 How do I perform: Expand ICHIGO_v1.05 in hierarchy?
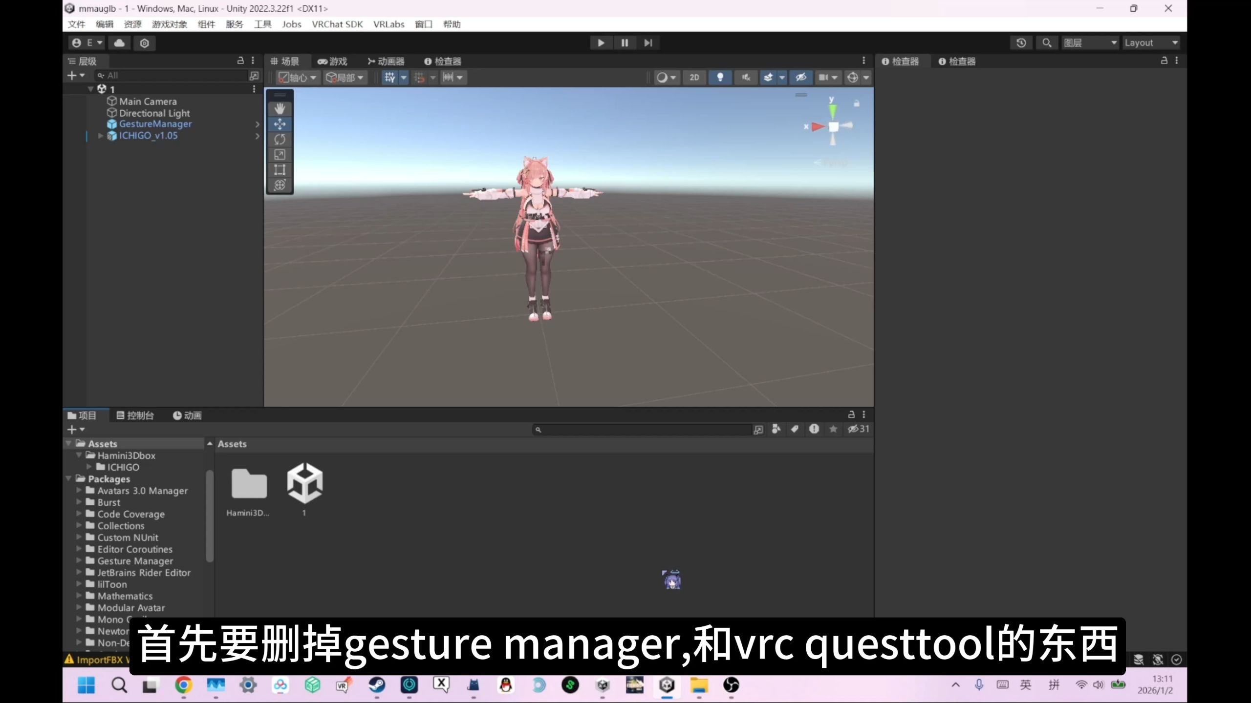point(100,136)
